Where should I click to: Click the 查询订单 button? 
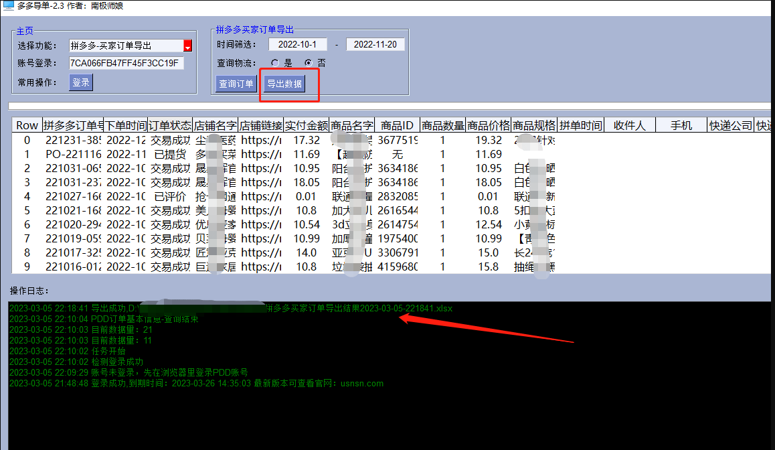point(236,84)
